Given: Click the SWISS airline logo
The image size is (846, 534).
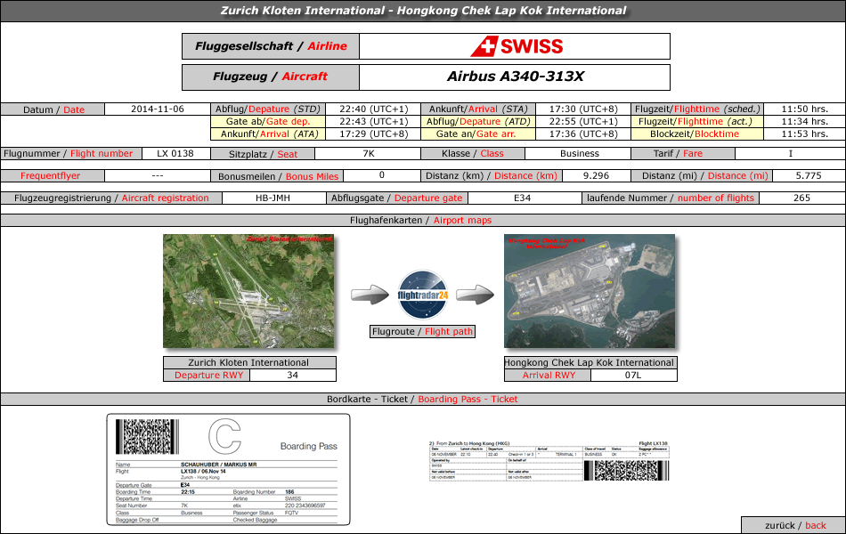Looking at the screenshot, I should 517,46.
